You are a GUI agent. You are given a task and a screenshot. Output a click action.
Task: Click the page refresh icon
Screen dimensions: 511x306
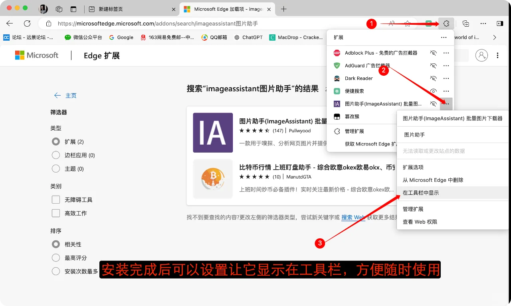[x=27, y=24]
